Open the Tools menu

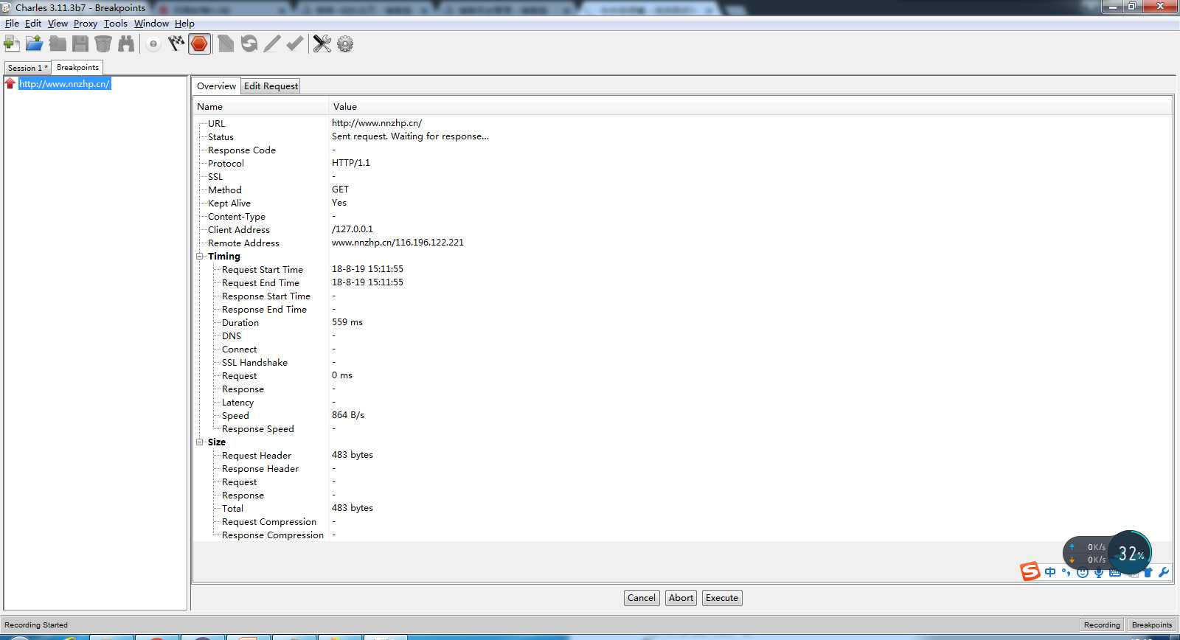tap(116, 23)
